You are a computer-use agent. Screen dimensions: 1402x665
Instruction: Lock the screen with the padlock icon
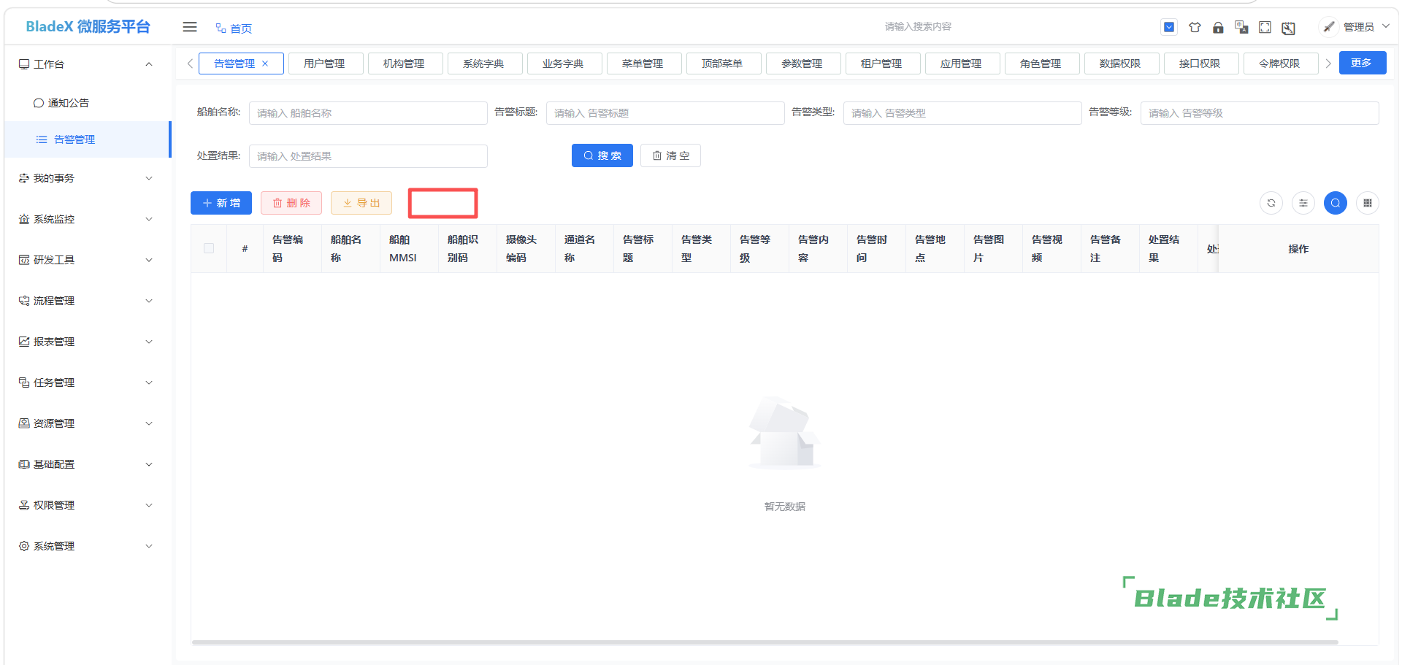click(1218, 28)
